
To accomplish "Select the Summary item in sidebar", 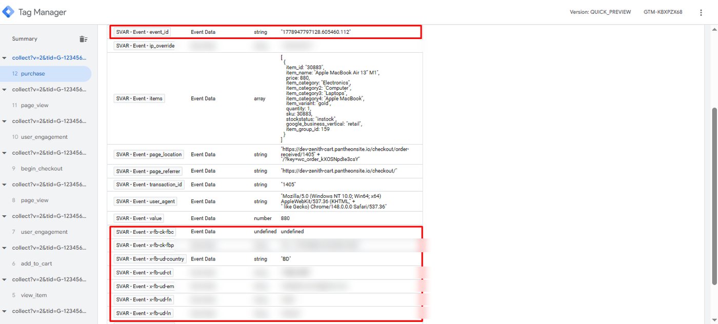I will (x=25, y=39).
